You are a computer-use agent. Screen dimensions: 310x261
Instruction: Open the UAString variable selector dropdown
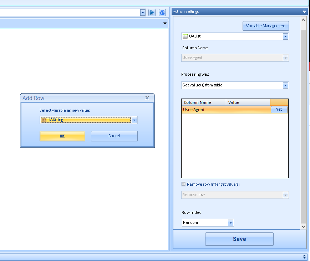pyautogui.click(x=134, y=120)
